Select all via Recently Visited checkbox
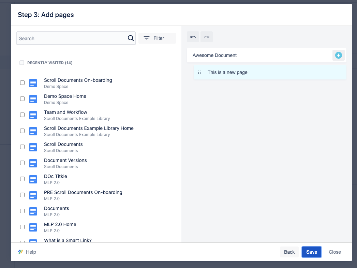Screen dimensions: 357x268 (22, 63)
